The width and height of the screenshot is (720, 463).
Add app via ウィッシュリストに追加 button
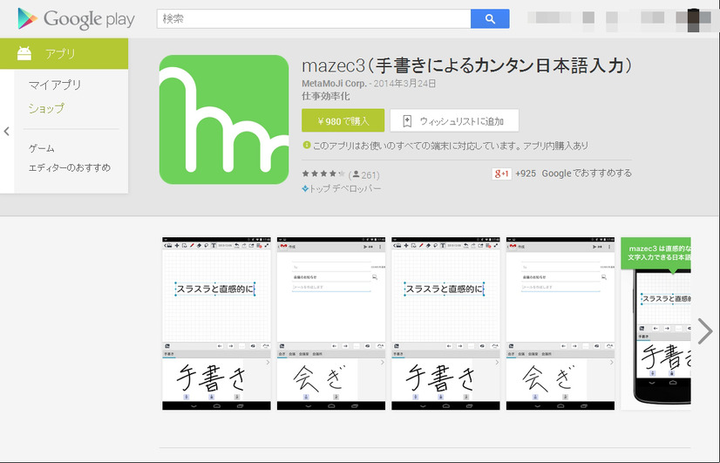click(x=455, y=121)
